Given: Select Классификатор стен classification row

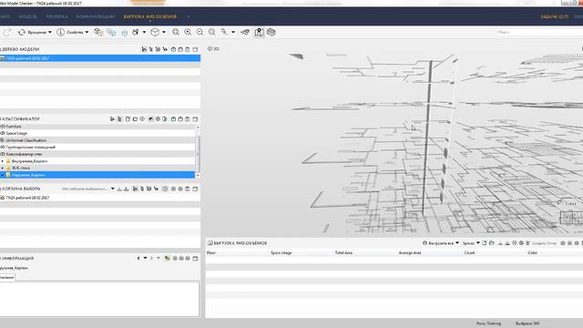Looking at the screenshot, I should [97, 154].
